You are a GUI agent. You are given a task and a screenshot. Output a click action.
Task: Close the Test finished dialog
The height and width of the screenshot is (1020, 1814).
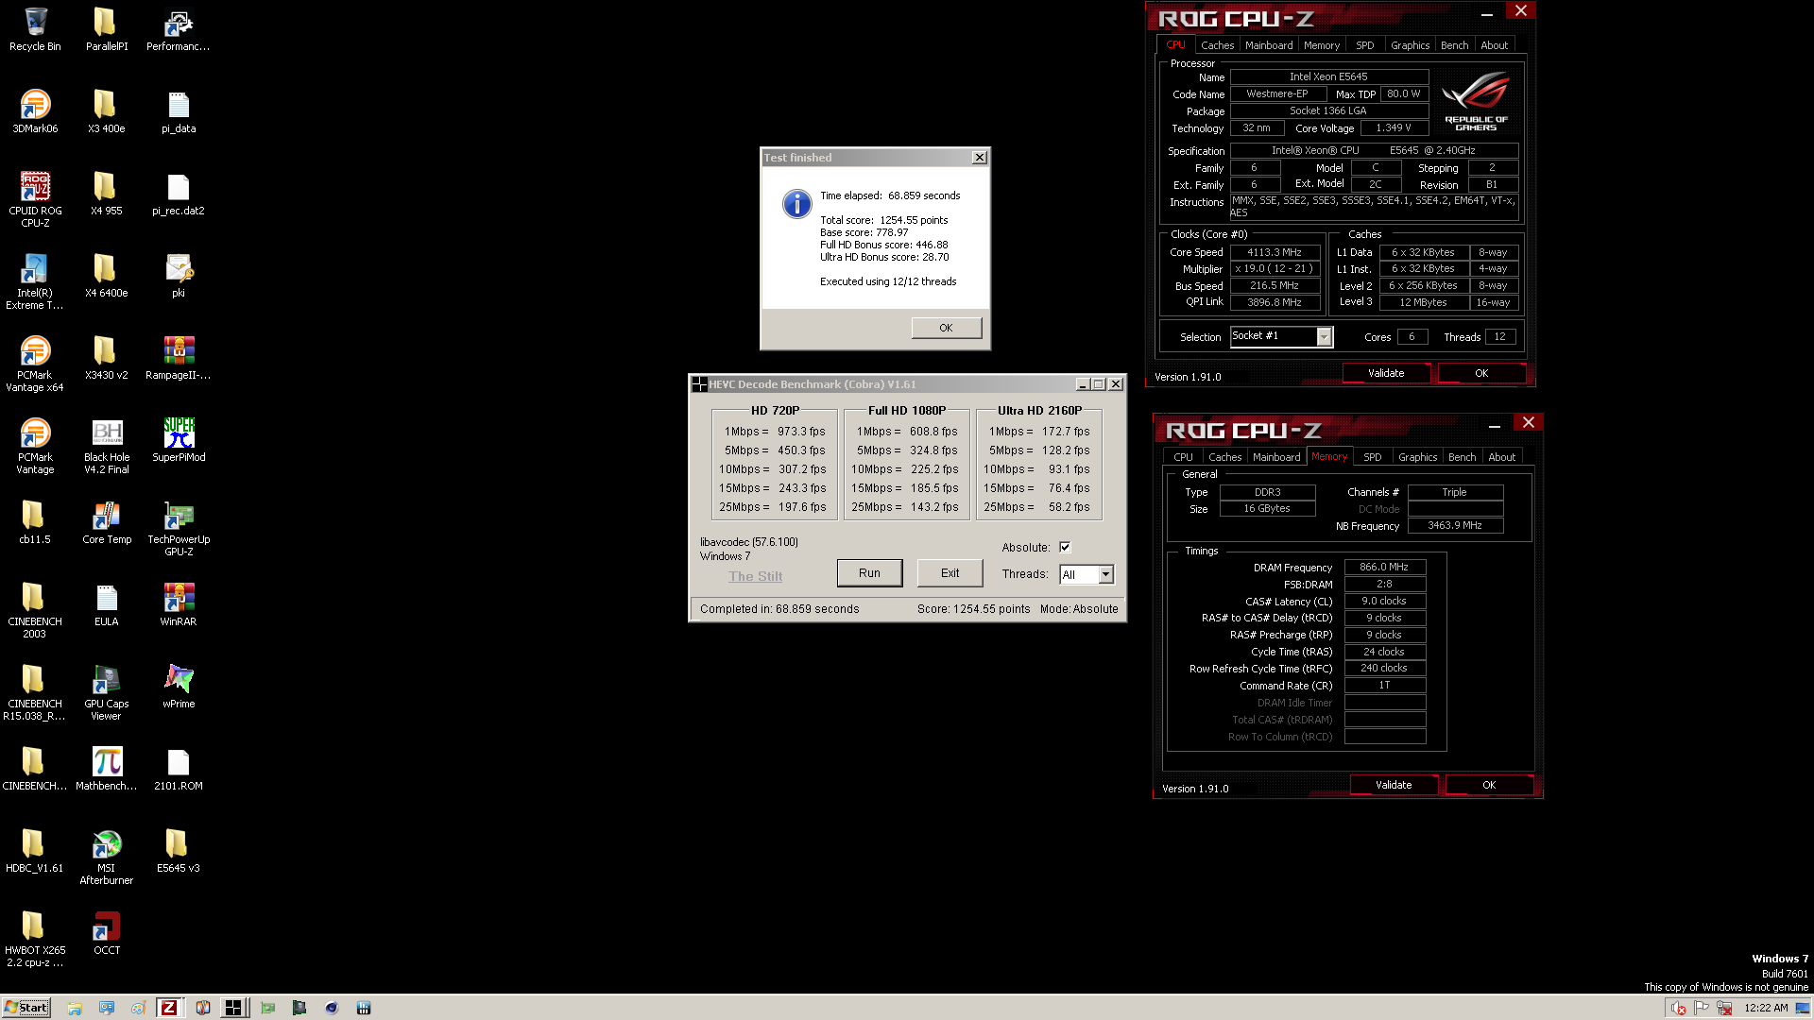(979, 158)
